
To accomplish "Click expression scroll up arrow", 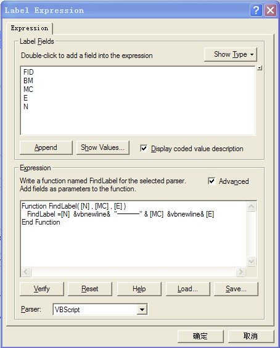I will coord(251,207).
